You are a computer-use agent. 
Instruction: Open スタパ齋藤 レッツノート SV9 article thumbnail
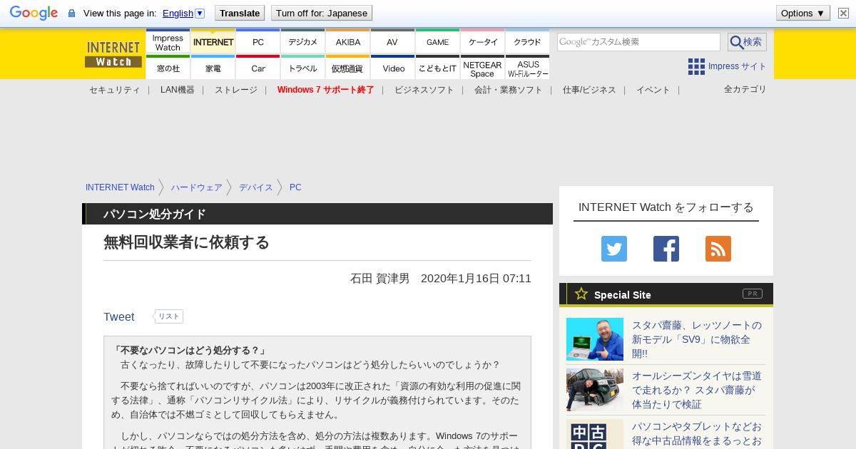click(595, 339)
